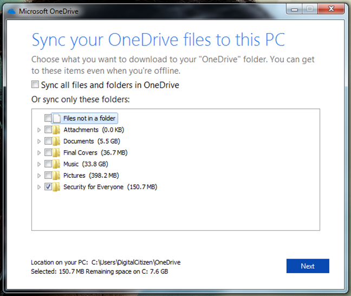Enable the Attachments folder checkbox
The image size is (351, 296).
48,130
